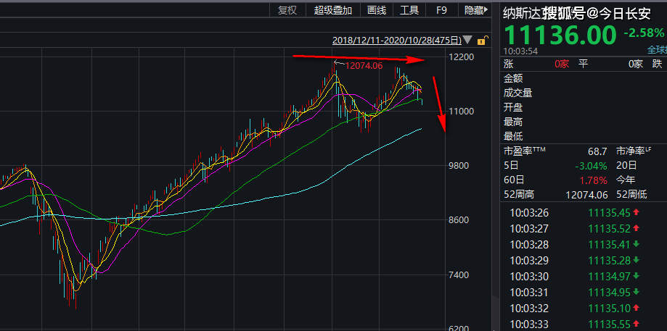Select tick row at 10:03:26
The width and height of the screenshot is (667, 331).
coord(584,213)
